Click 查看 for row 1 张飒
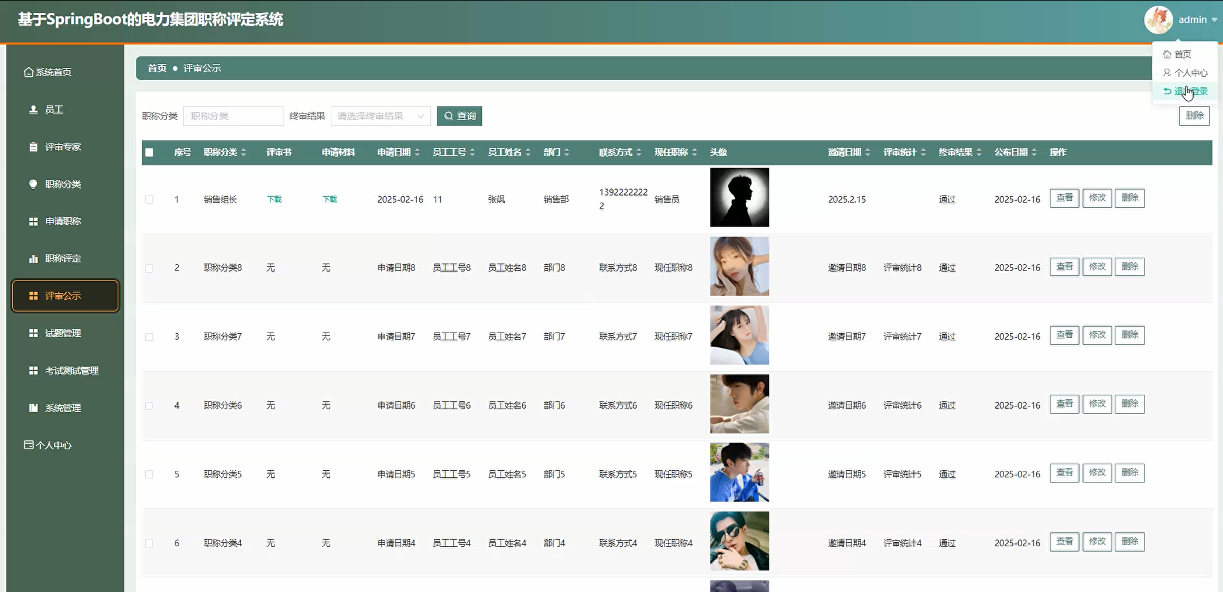1223x592 pixels. tap(1064, 198)
